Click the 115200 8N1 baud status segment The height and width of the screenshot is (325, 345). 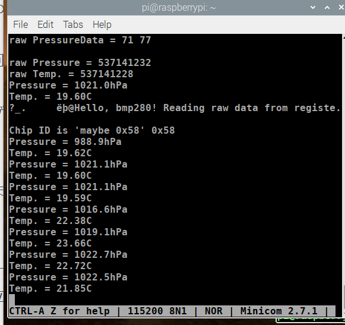coord(157,311)
